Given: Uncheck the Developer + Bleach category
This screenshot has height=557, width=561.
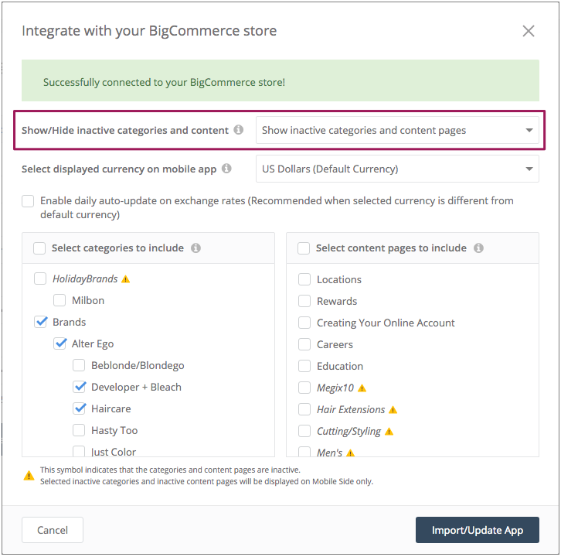Looking at the screenshot, I should pos(79,387).
